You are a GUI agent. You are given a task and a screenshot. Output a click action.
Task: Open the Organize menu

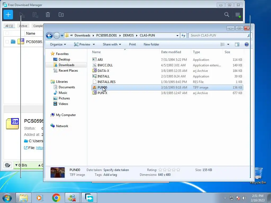click(x=58, y=44)
